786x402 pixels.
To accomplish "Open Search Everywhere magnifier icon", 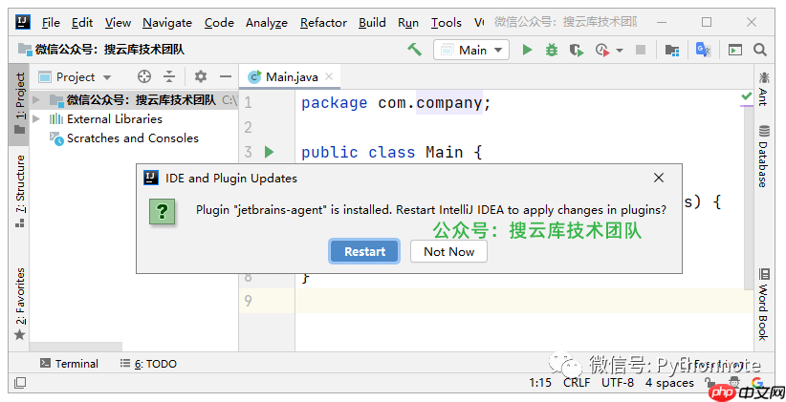I will (760, 50).
